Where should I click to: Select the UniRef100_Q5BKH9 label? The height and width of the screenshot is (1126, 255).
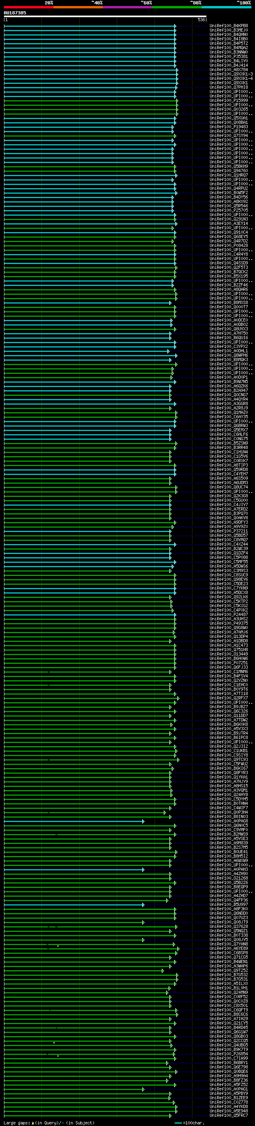228,166
